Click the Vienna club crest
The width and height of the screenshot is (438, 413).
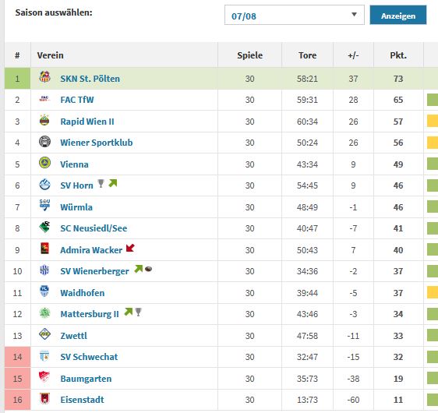44,163
